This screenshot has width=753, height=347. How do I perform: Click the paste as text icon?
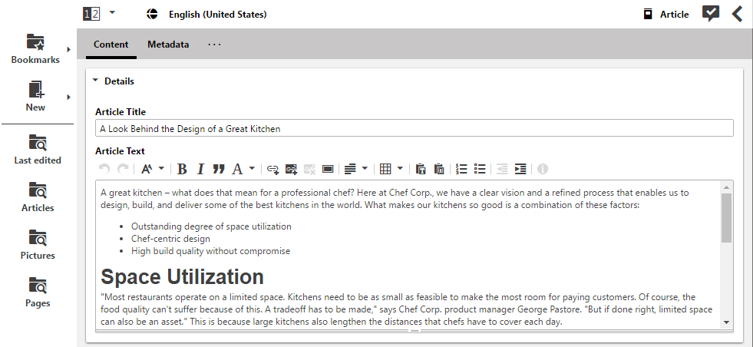(x=421, y=169)
